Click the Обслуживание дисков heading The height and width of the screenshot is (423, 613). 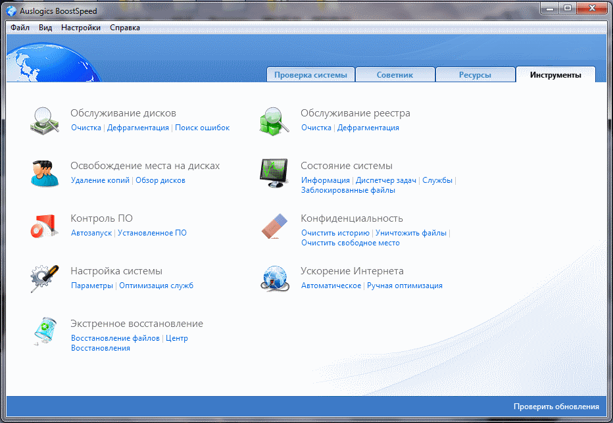[x=123, y=113]
